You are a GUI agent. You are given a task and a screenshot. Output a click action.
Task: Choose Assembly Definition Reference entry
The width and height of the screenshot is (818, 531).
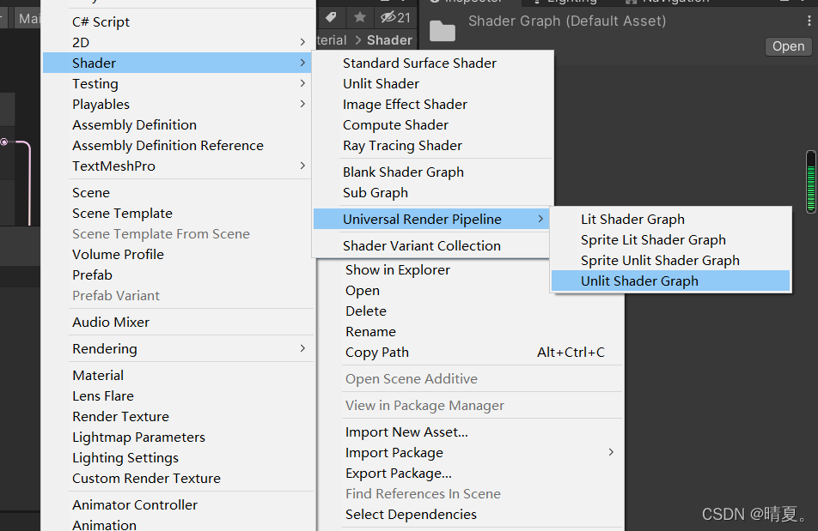point(177,145)
